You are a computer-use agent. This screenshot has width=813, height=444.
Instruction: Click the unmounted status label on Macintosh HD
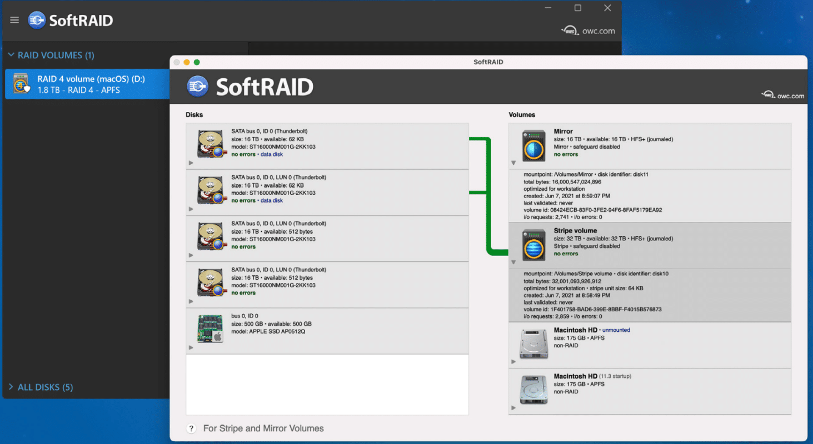[616, 330]
